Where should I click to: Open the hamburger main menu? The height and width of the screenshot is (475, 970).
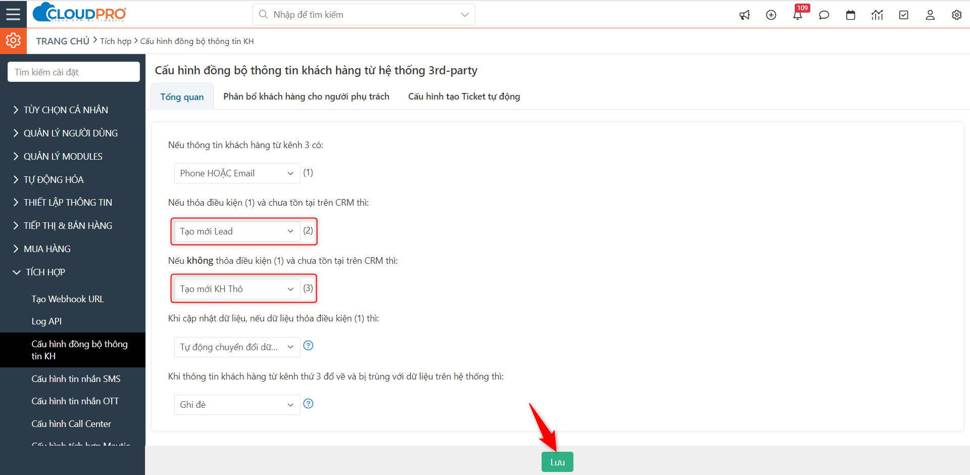13,14
